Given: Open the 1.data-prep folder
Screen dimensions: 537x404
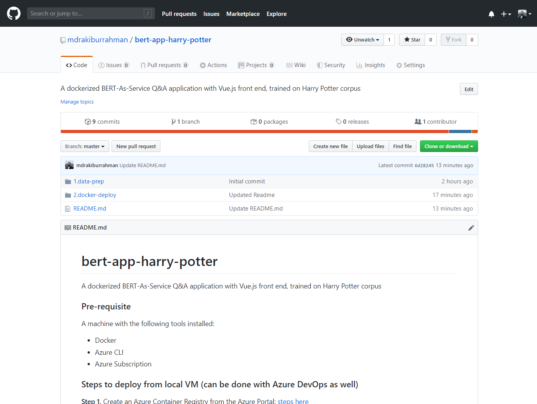Looking at the screenshot, I should 89,181.
